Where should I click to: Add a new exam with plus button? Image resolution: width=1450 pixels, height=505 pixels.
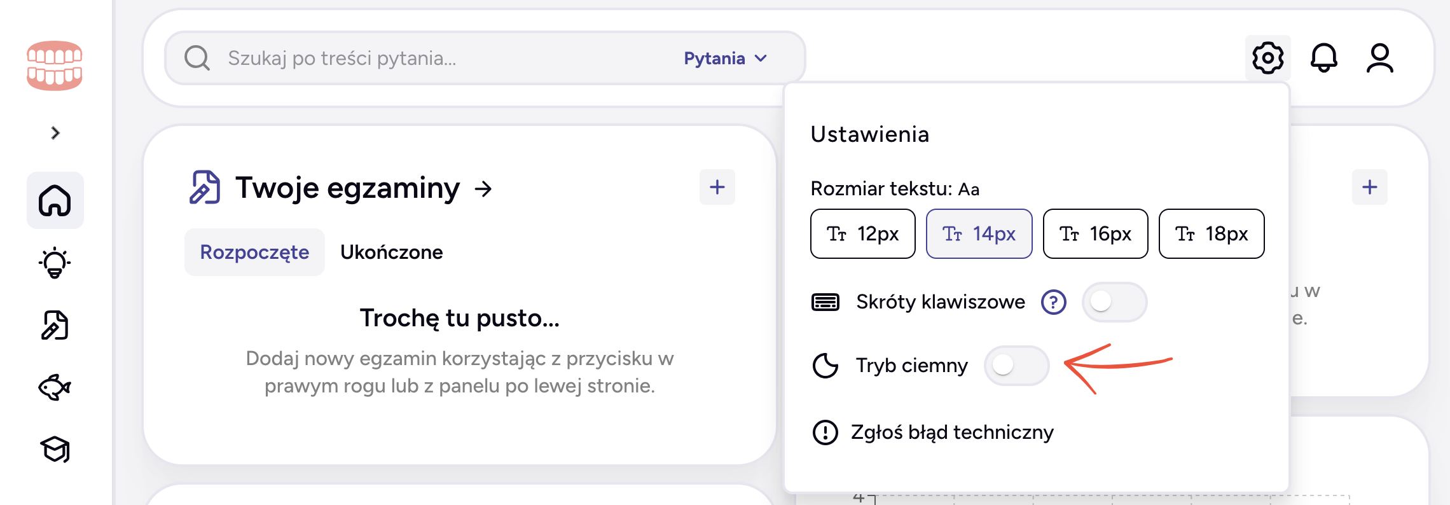point(717,187)
